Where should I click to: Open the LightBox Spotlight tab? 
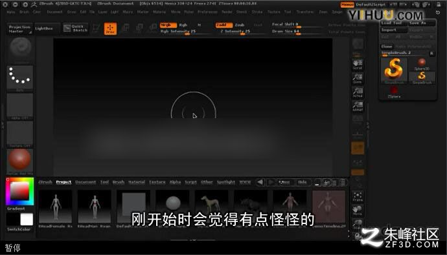tap(226, 182)
